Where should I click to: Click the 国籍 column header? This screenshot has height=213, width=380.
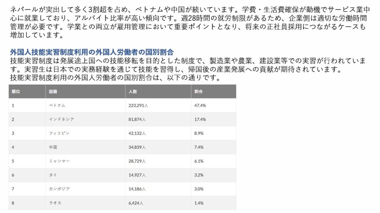(85, 92)
